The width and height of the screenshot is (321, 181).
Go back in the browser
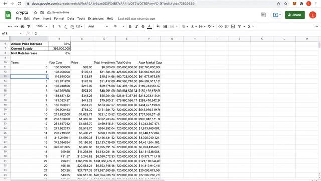click(x=5, y=4)
